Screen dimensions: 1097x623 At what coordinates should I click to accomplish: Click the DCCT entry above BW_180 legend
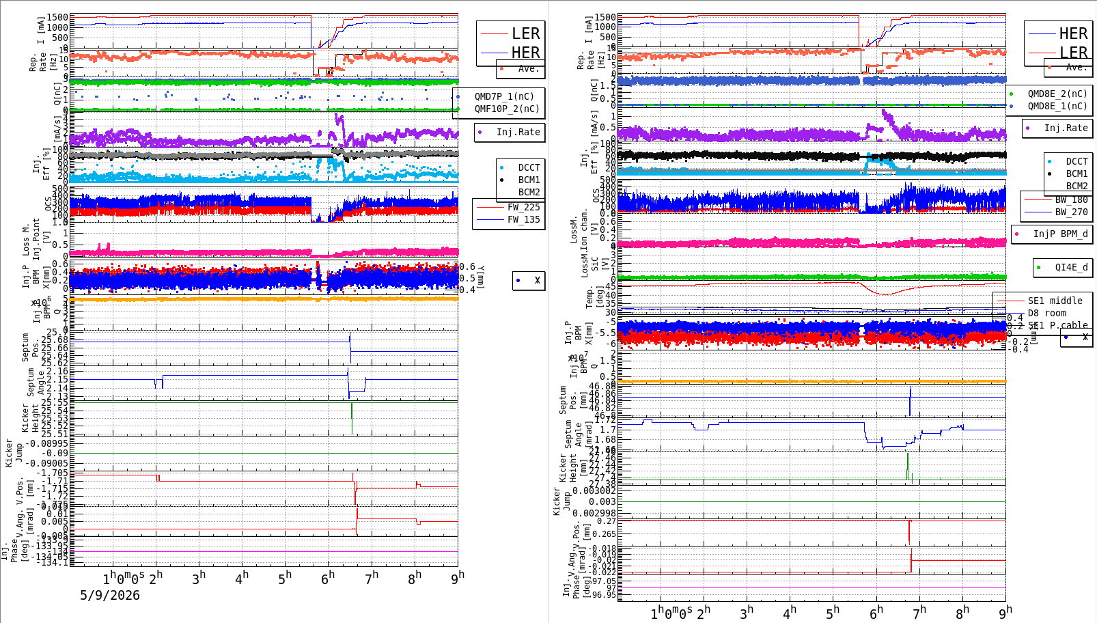pos(1077,161)
